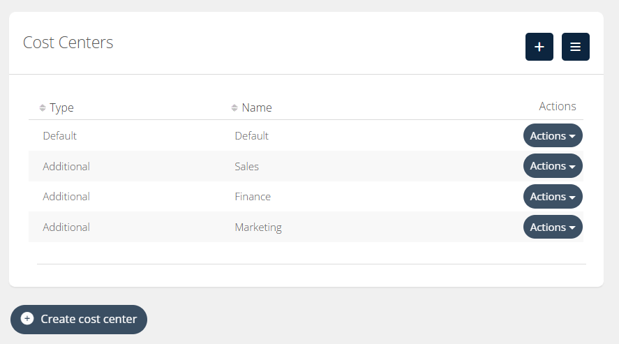Click Additional type in Marketing row

pyautogui.click(x=66, y=227)
